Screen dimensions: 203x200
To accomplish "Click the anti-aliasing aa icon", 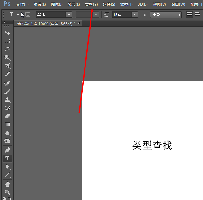I will click(x=144, y=15).
